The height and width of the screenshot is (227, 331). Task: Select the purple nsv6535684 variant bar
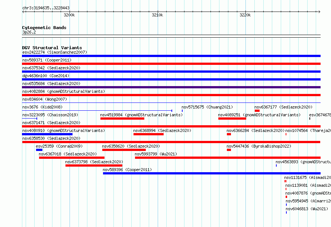pos(171,87)
